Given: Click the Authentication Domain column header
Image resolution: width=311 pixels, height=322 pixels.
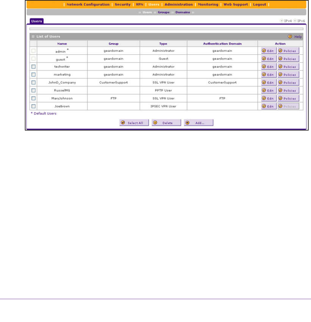Looking at the screenshot, I should 222,44.
